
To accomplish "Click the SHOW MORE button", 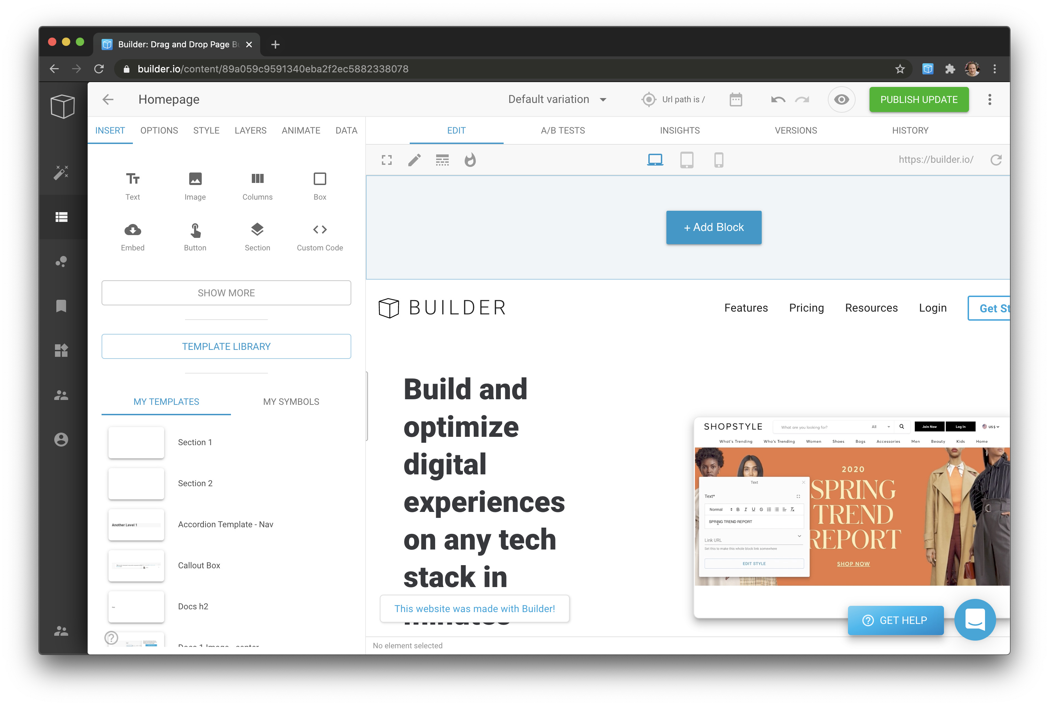I will pos(226,293).
